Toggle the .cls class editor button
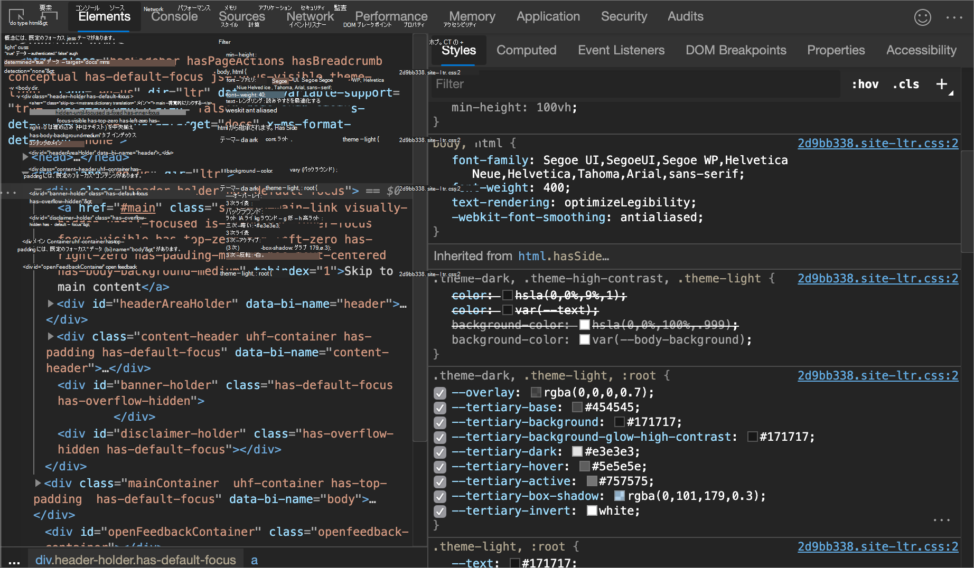Image resolution: width=974 pixels, height=568 pixels. [906, 84]
